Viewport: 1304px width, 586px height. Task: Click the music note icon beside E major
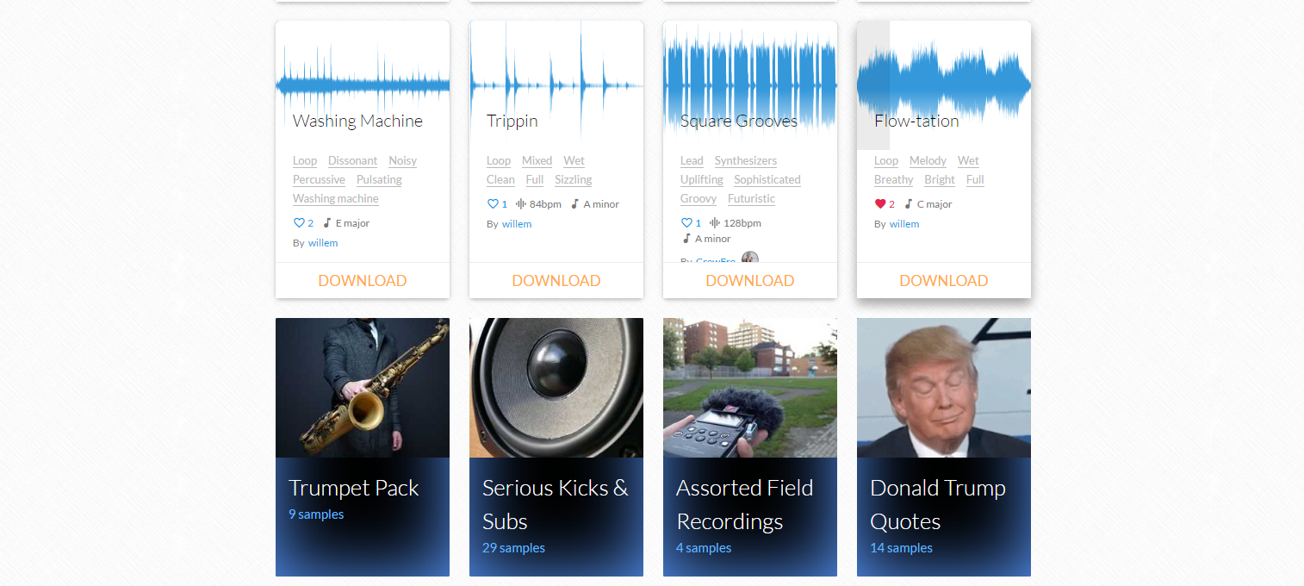pyautogui.click(x=327, y=223)
